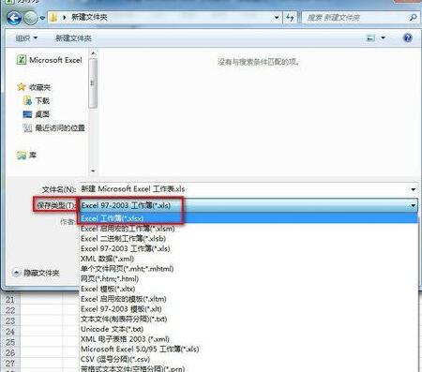Click the Back navigation arrow button
The height and width of the screenshot is (372, 422).
pyautogui.click(x=14, y=18)
